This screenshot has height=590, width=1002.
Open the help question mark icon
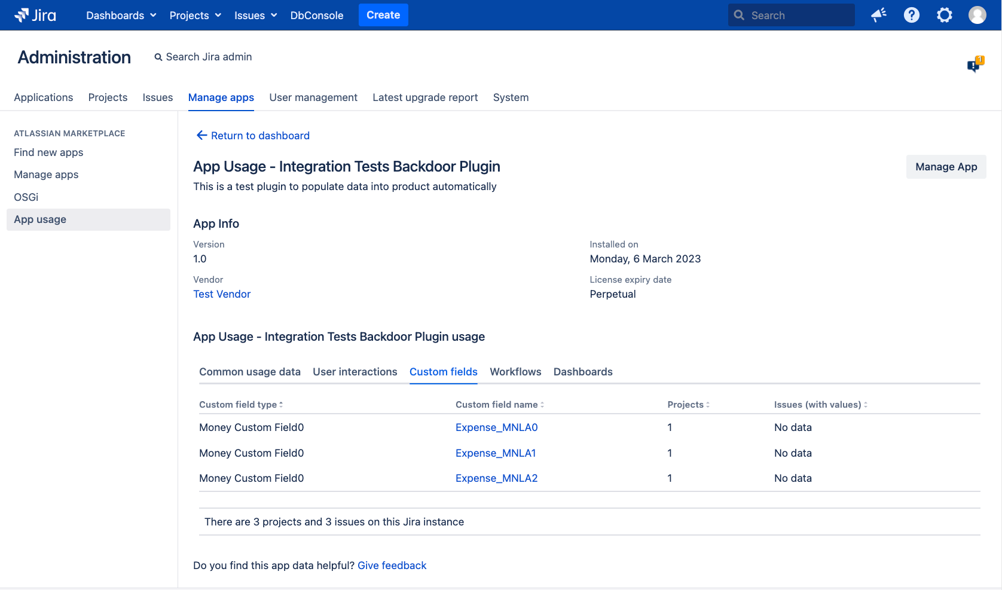[x=911, y=15]
